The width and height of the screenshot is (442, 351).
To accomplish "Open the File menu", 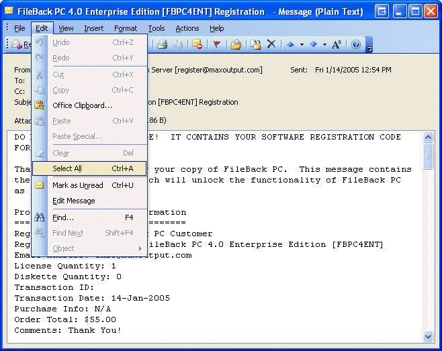I will pos(19,28).
